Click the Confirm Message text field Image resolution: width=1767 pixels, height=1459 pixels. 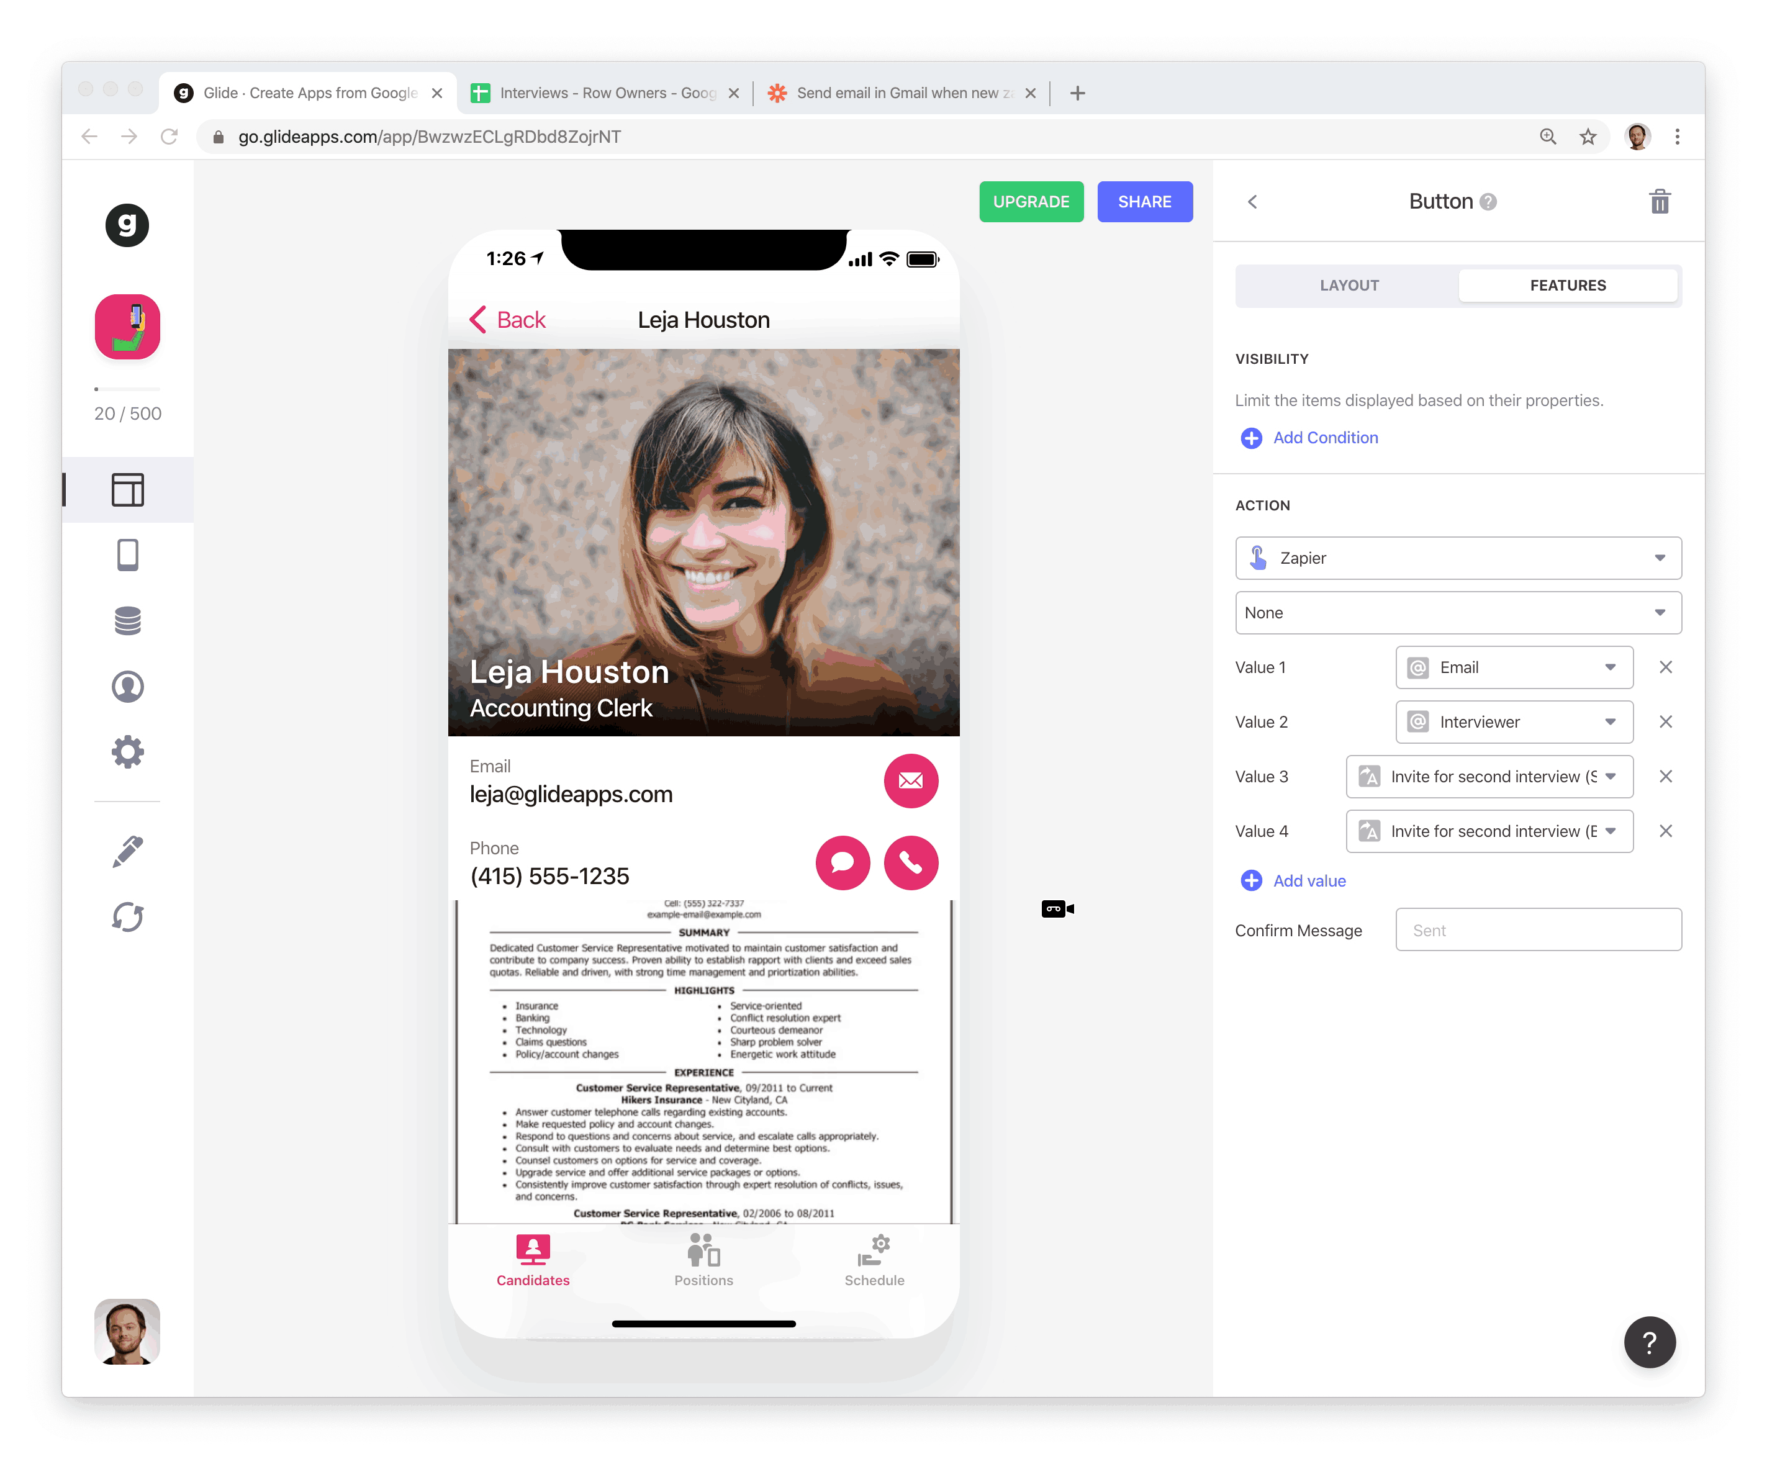point(1538,931)
